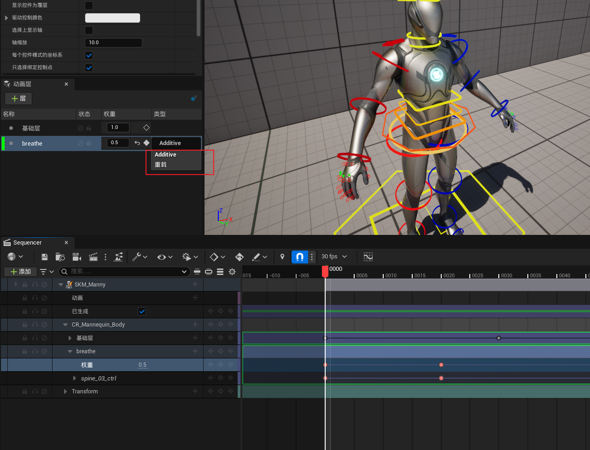Collapse the breathe track in Sequencer
Image resolution: width=590 pixels, height=450 pixels.
pyautogui.click(x=70, y=351)
